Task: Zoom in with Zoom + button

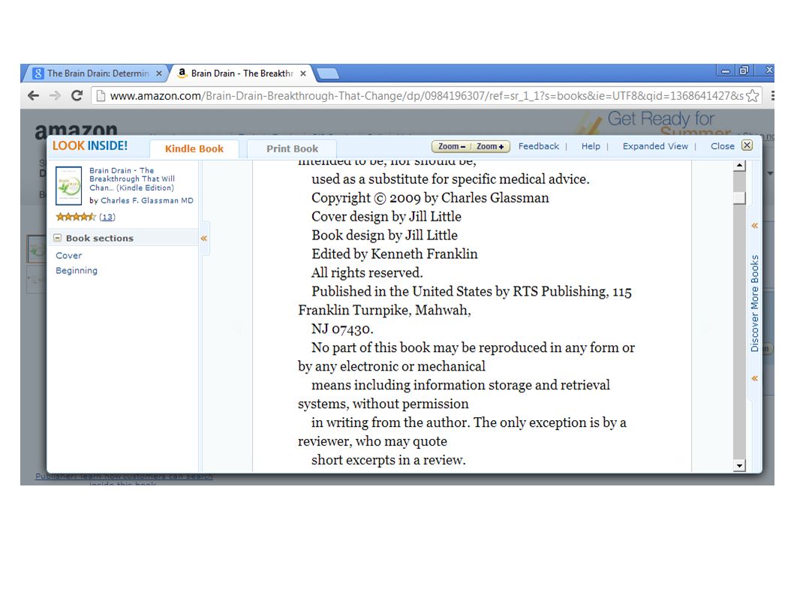Action: (490, 146)
